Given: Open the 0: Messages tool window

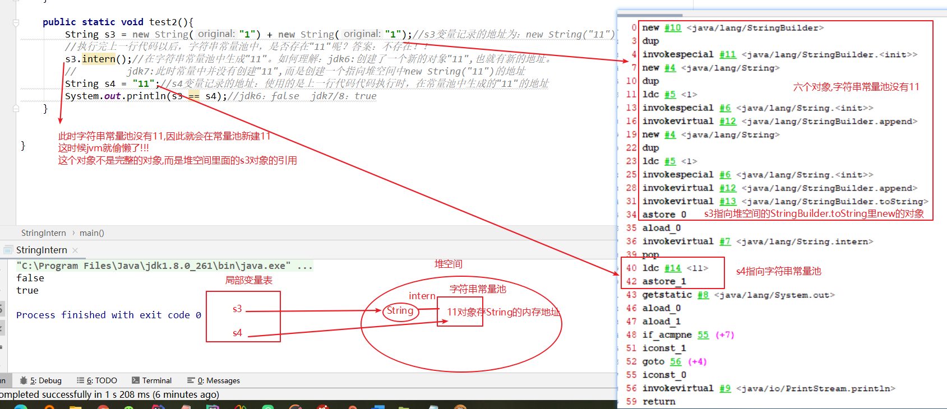Looking at the screenshot, I should pos(214,380).
